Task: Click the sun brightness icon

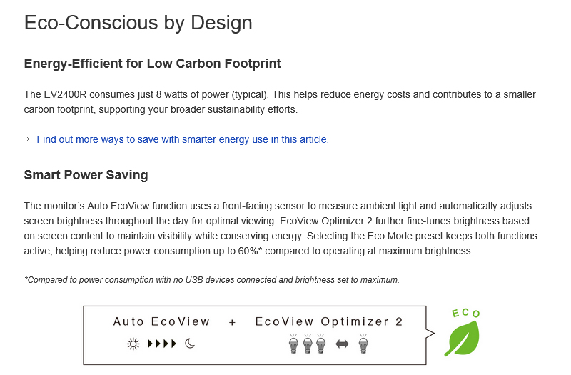Action: (x=133, y=344)
